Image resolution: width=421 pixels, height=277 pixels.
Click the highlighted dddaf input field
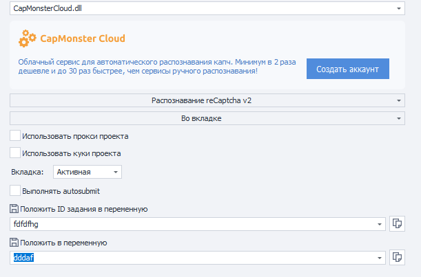[193, 258]
